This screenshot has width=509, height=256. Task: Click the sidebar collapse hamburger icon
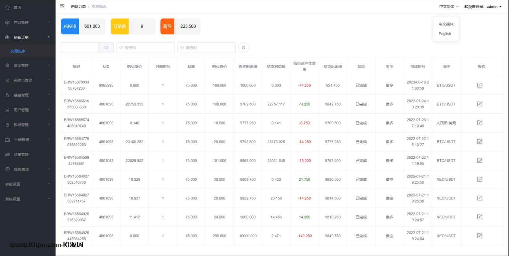point(62,6)
